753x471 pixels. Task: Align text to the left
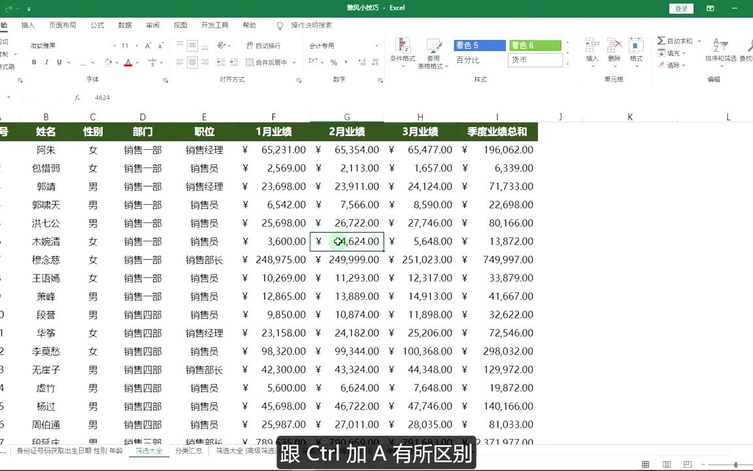[x=180, y=62]
